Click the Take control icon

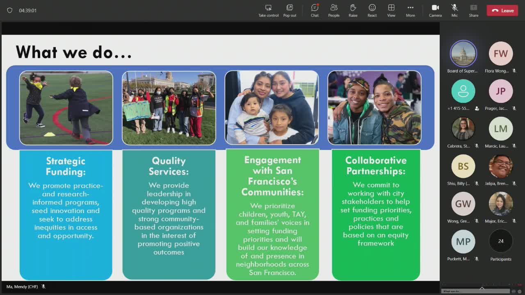click(268, 10)
